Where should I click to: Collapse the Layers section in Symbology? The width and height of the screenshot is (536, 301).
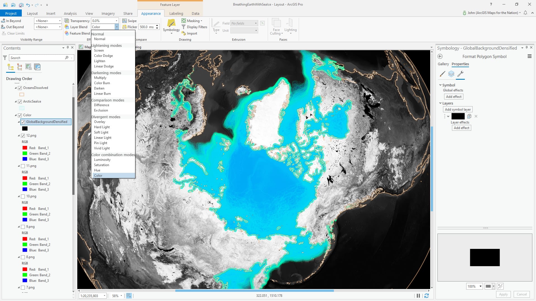(x=440, y=103)
